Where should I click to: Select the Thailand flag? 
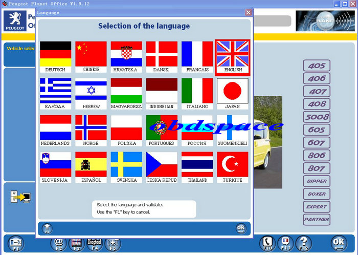pyautogui.click(x=197, y=167)
